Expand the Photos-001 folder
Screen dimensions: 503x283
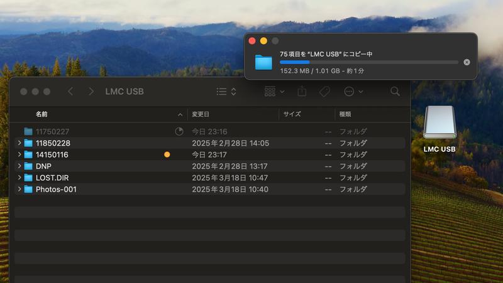19,189
